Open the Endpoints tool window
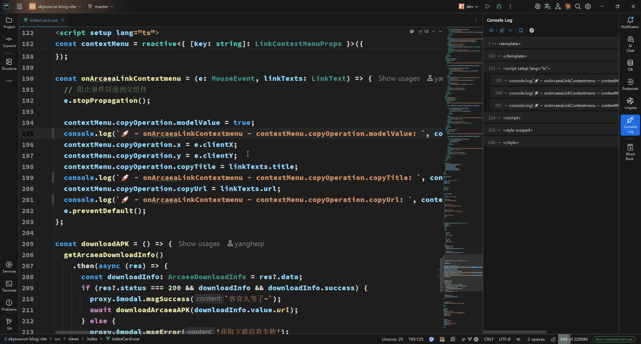This screenshot has height=344, width=641. point(630,84)
